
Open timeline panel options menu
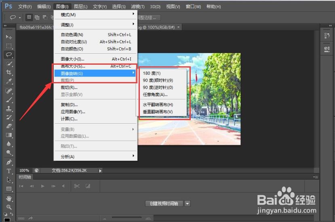pyautogui.click(x=316, y=177)
